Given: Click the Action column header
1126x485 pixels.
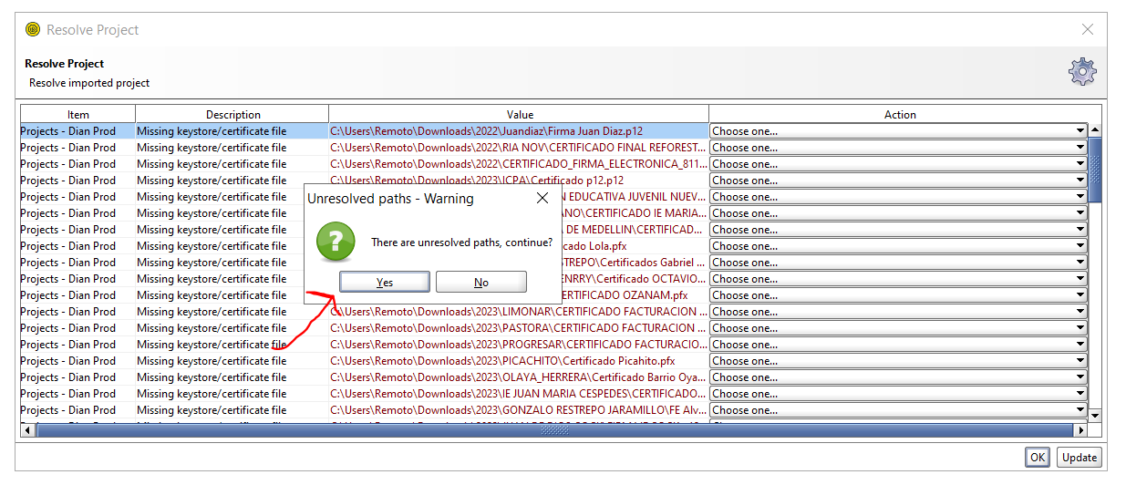Looking at the screenshot, I should tap(899, 115).
